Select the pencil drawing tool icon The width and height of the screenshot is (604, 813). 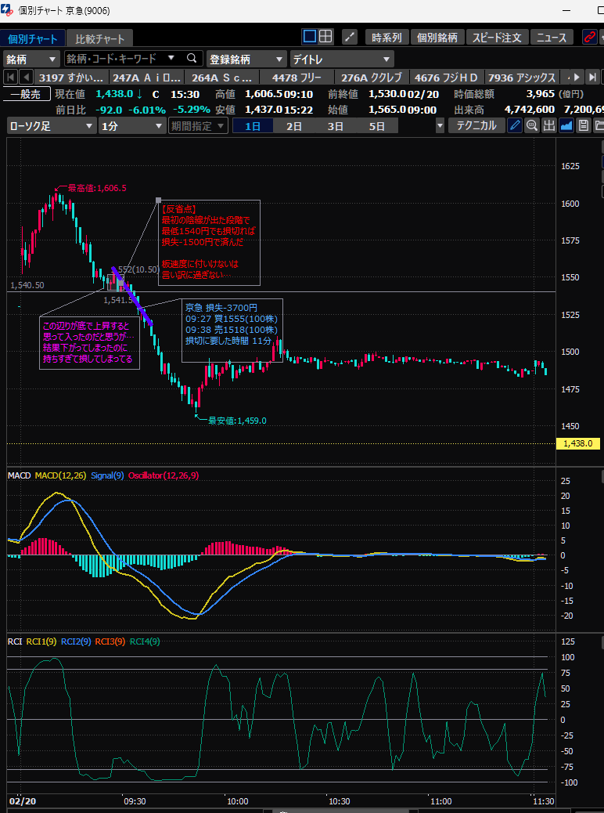(515, 125)
